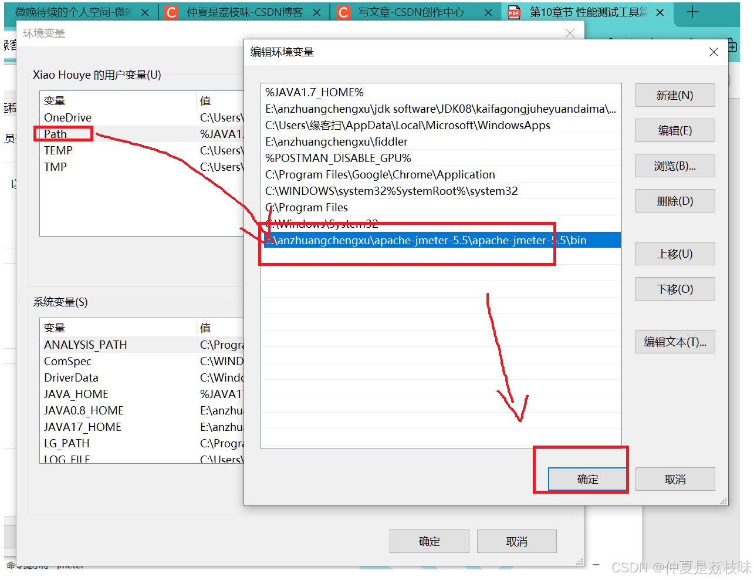Select TMP user variable row
This screenshot has height=580, width=754.
tap(142, 167)
